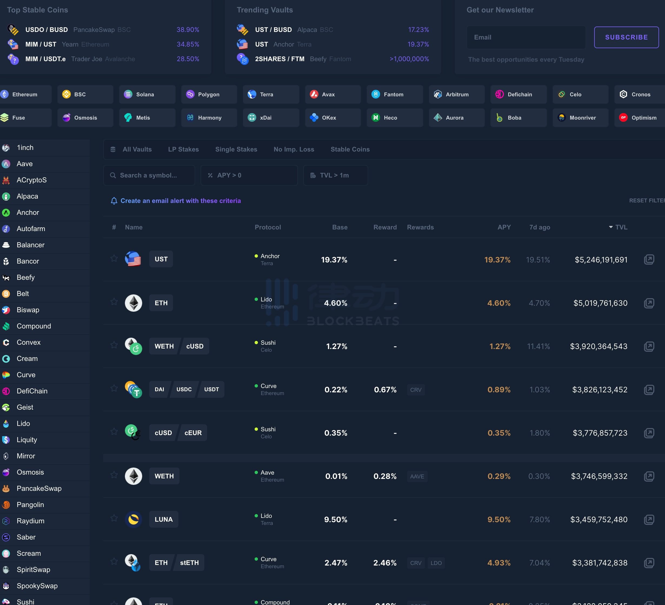Click Create an email alert link
The width and height of the screenshot is (665, 605).
tap(180, 201)
